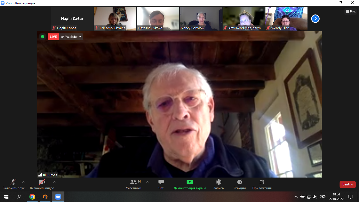The height and width of the screenshot is (202, 359).
Task: Open the Reactions emoji icon
Action: [240, 182]
